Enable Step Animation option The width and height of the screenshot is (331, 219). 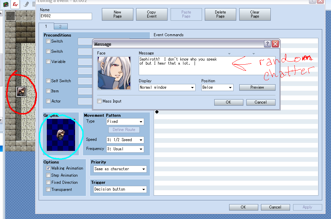[x=48, y=175]
